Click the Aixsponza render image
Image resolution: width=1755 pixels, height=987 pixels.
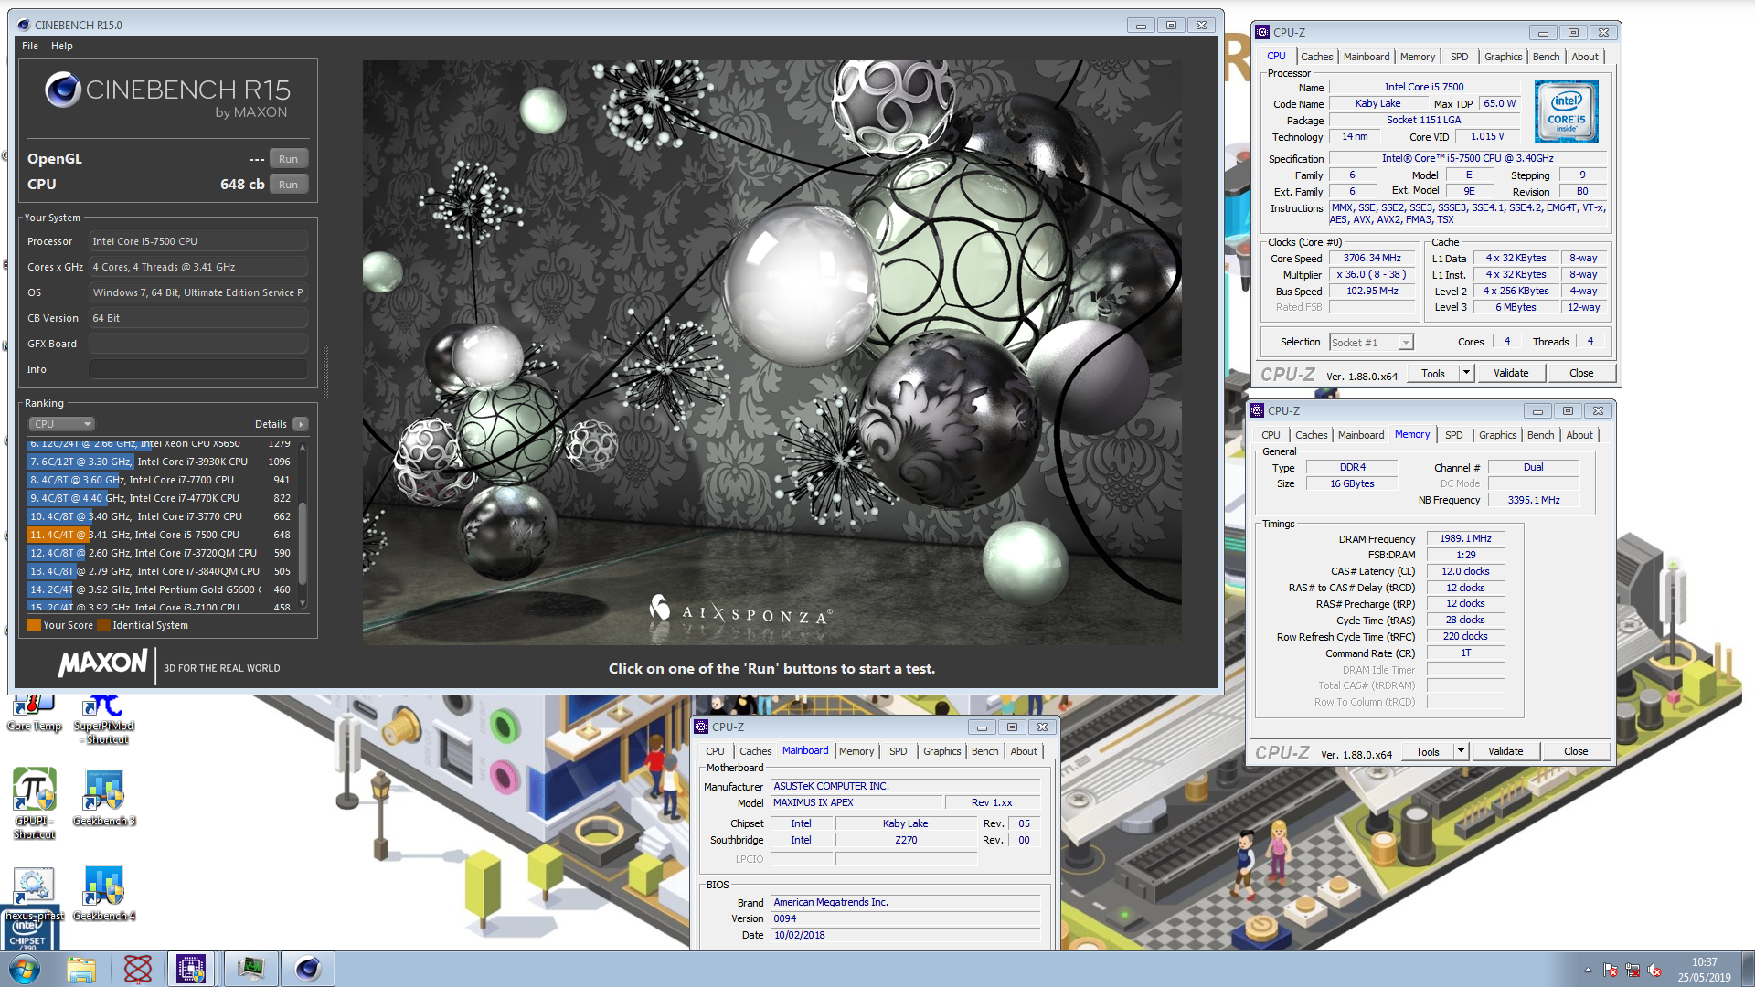[x=772, y=353]
